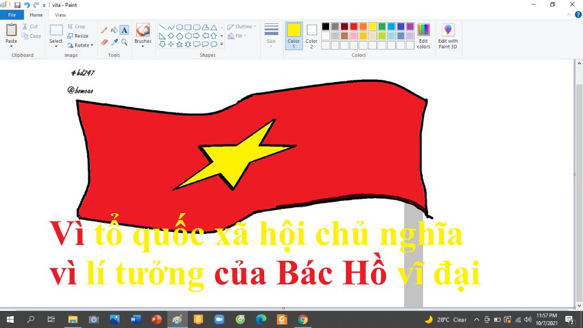Activate the Text tool
The height and width of the screenshot is (328, 583).
124,30
